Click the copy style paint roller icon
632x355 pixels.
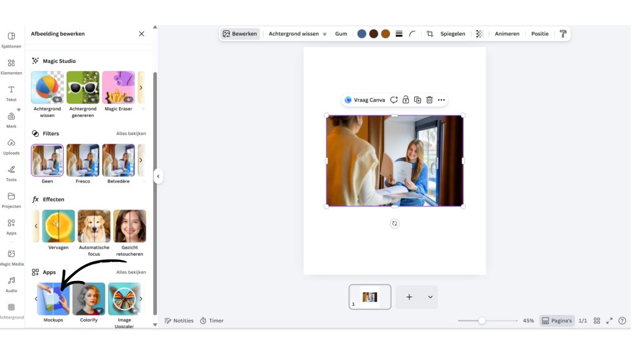point(563,34)
